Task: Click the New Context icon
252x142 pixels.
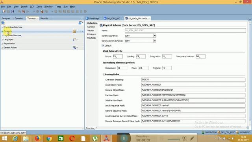Action: point(75,31)
